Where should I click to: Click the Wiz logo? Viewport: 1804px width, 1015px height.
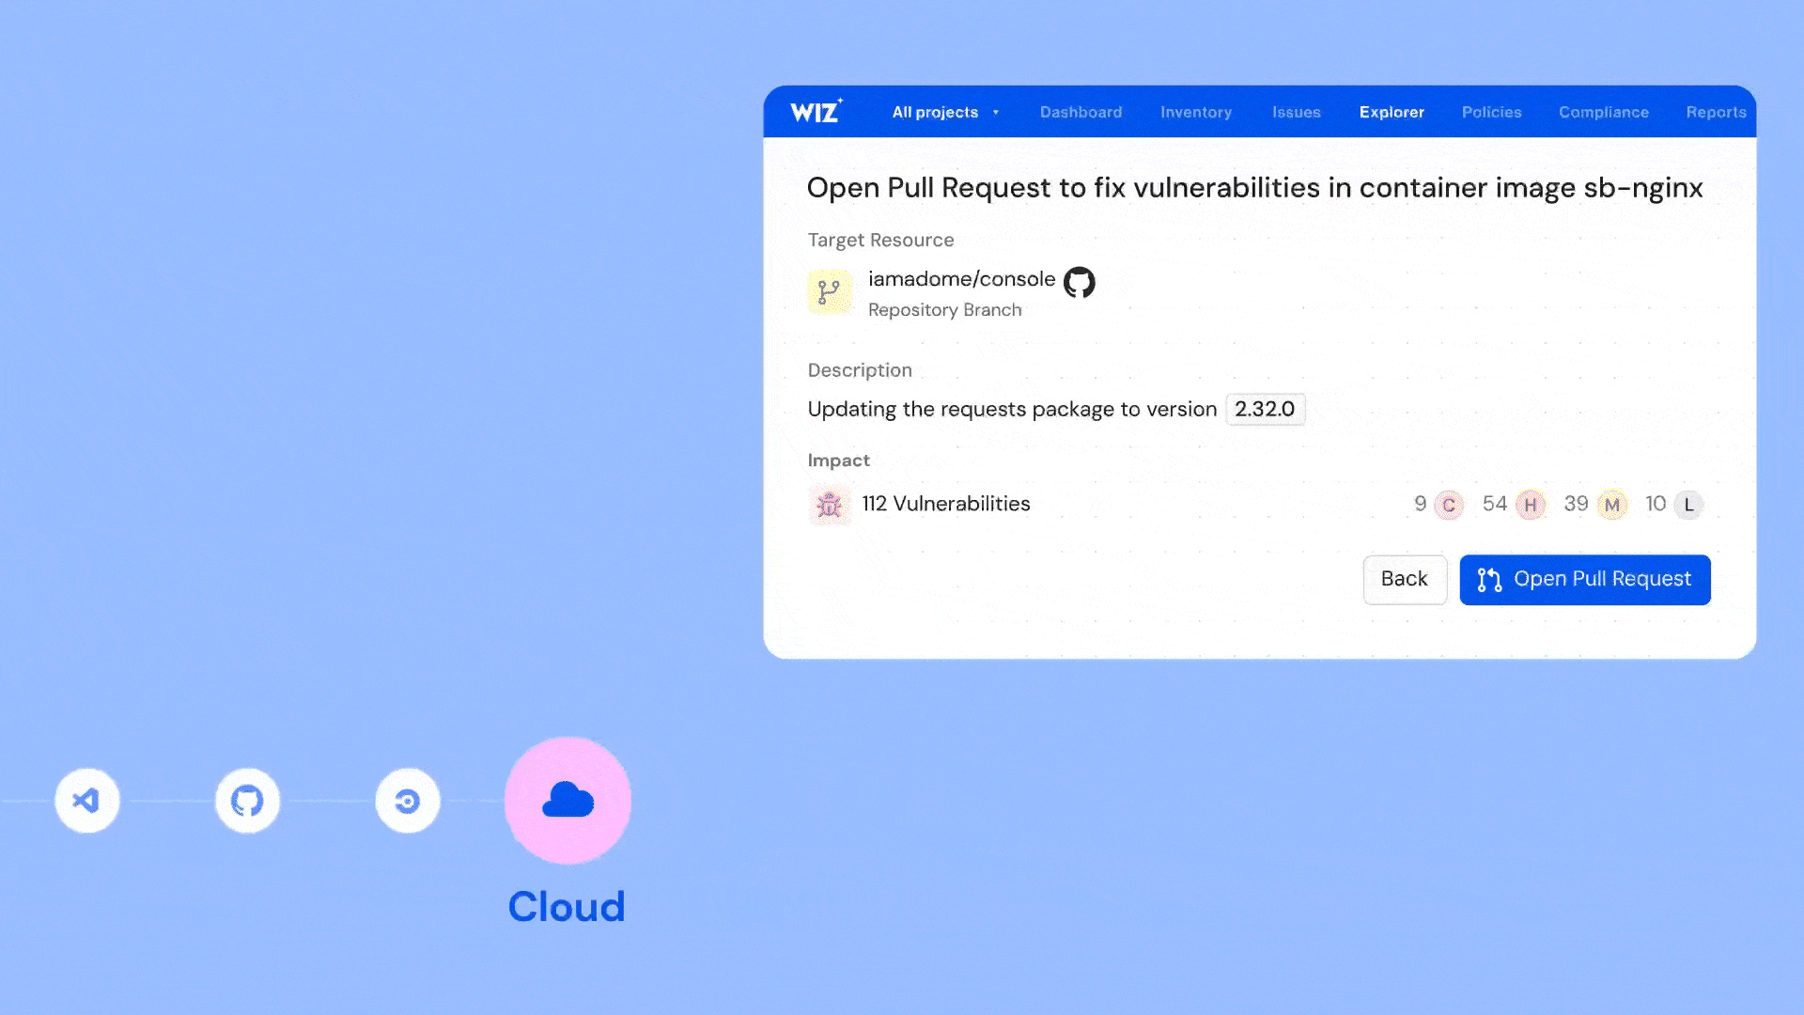pyautogui.click(x=816, y=112)
